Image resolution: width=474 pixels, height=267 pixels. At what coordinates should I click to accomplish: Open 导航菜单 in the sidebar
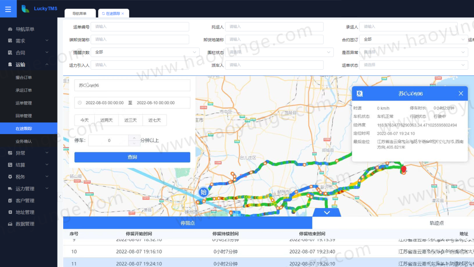pos(25,29)
